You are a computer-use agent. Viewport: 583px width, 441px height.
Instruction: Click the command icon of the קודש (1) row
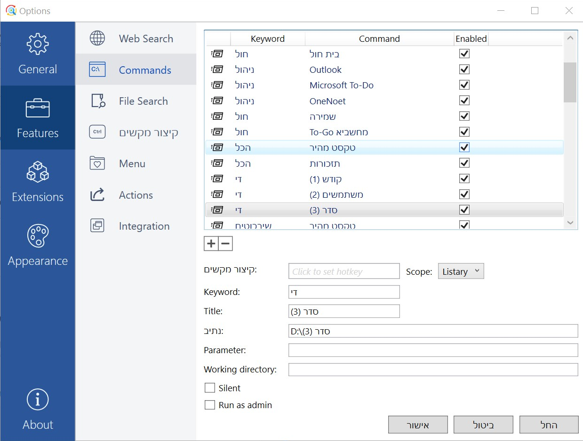pyautogui.click(x=217, y=178)
